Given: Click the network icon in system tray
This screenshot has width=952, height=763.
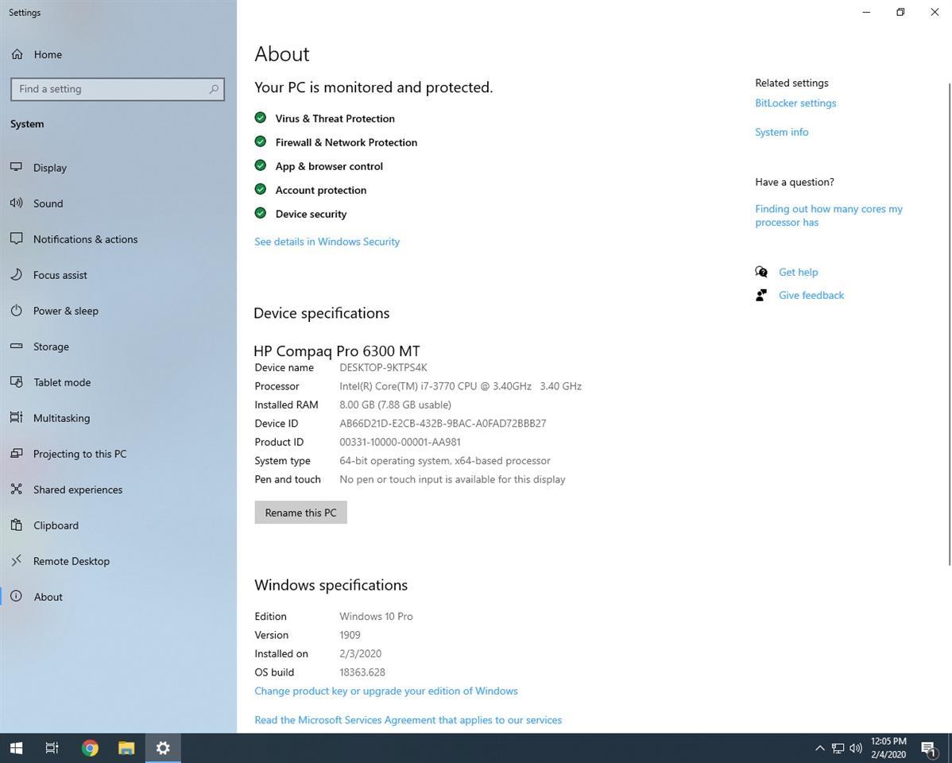Looking at the screenshot, I should point(838,749).
